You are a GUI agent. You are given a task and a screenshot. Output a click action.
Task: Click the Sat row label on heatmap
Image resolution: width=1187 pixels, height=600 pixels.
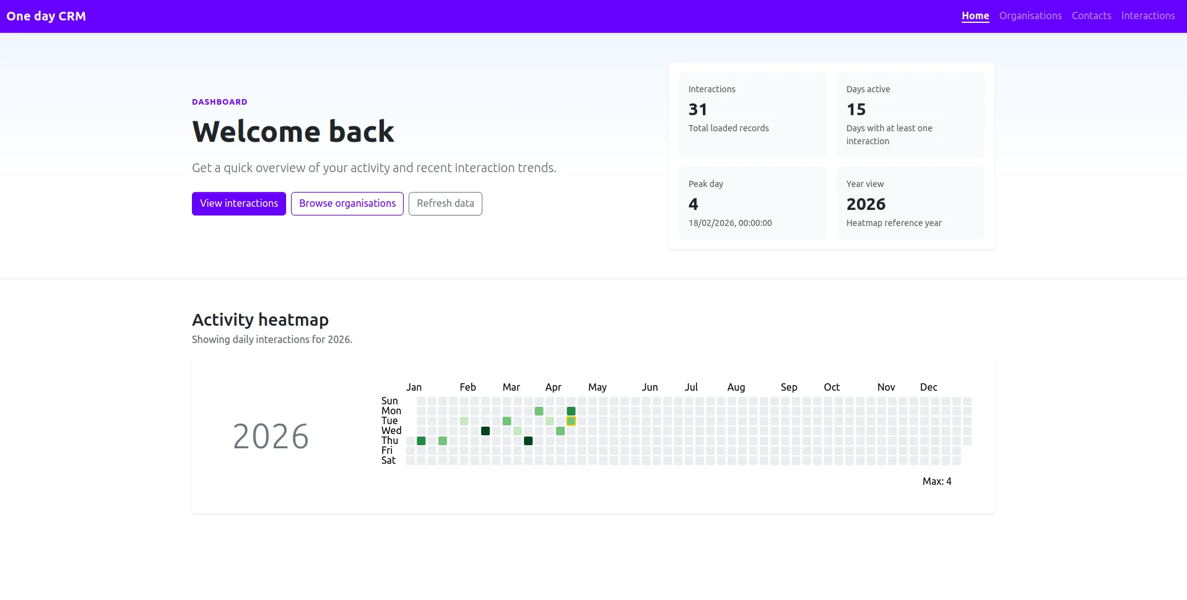pos(388,461)
